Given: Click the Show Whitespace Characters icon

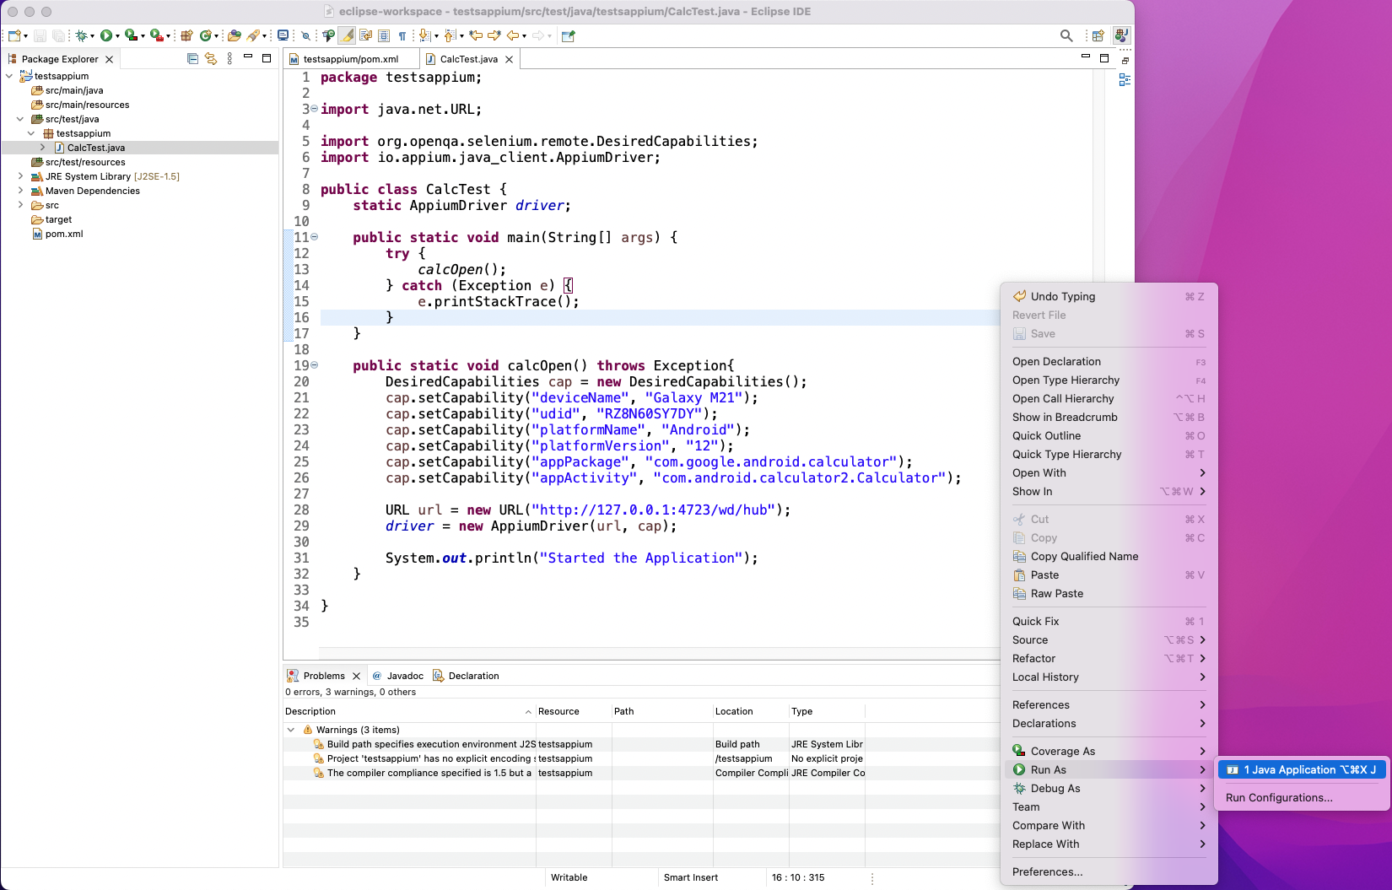Looking at the screenshot, I should click(402, 35).
